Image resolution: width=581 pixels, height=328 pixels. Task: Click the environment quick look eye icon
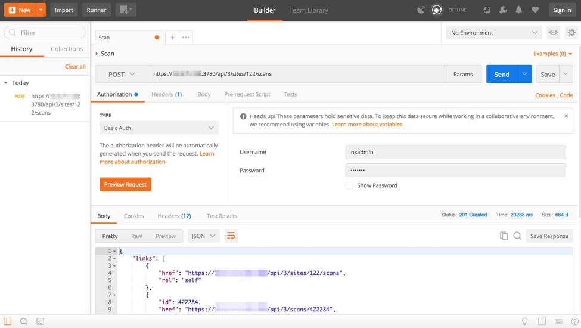click(x=553, y=33)
